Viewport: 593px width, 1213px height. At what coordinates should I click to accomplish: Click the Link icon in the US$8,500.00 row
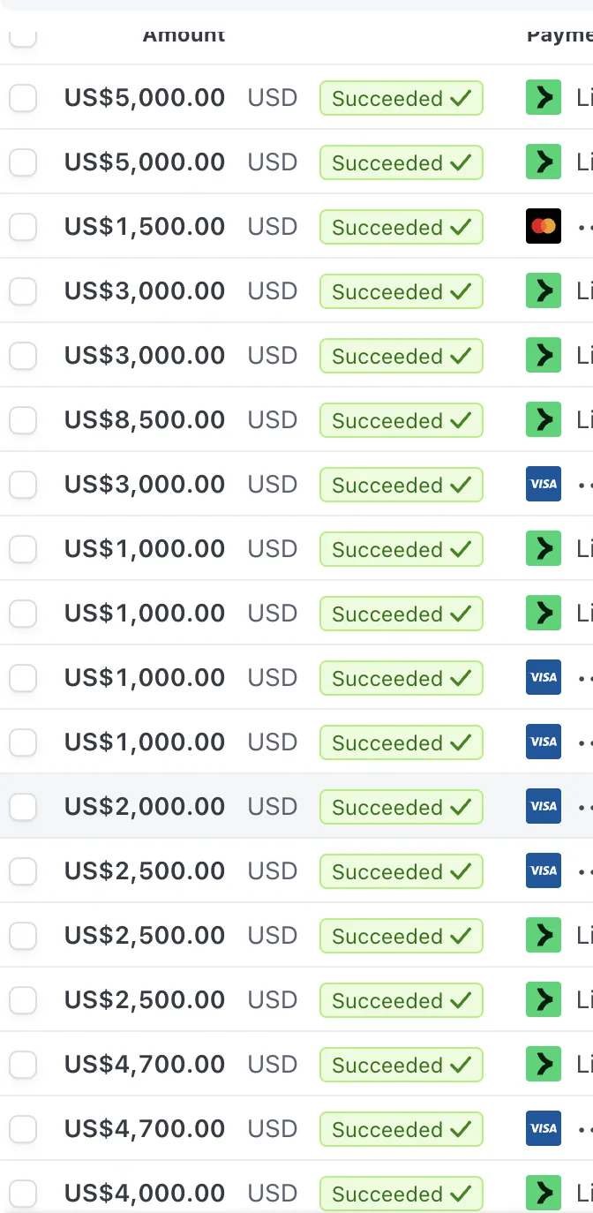point(544,419)
